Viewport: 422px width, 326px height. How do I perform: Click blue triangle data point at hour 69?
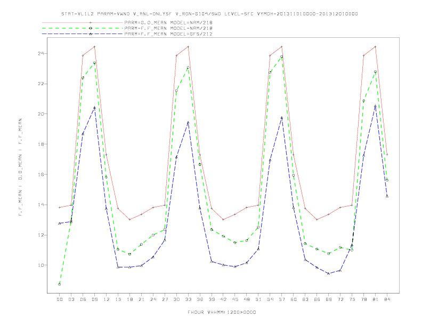pyautogui.click(x=329, y=274)
